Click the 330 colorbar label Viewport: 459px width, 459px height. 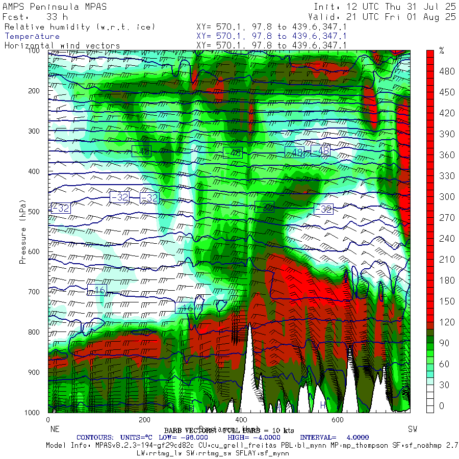tap(447, 175)
